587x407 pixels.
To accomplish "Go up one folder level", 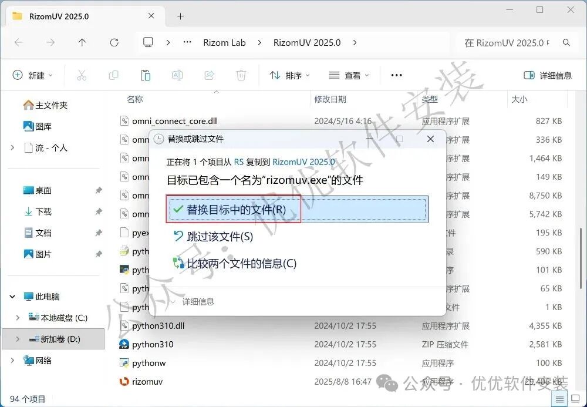I will [82, 43].
